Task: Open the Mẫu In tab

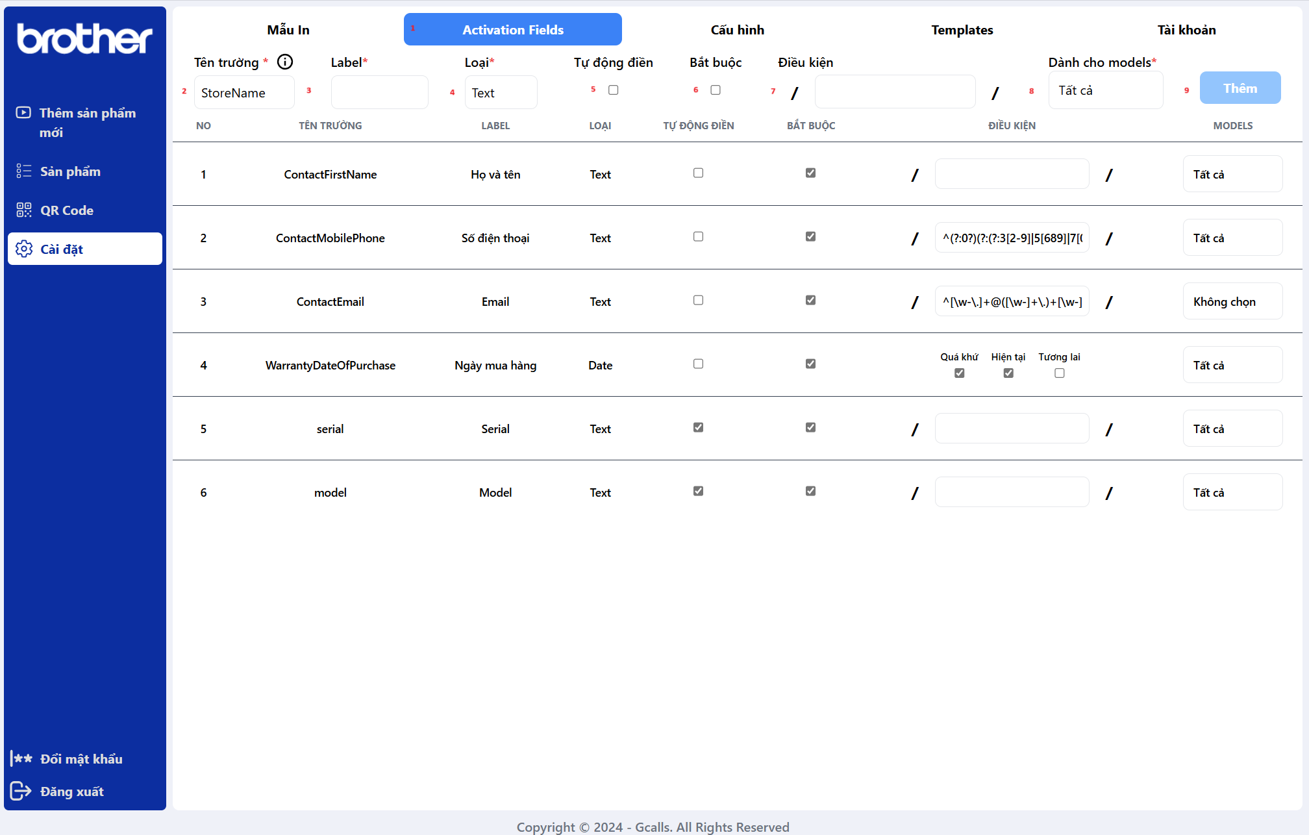Action: coord(288,30)
